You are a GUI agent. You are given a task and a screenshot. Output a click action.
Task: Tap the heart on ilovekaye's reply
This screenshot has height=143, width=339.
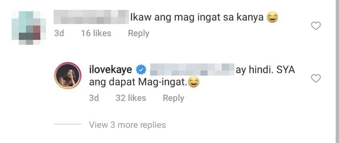coord(316,79)
